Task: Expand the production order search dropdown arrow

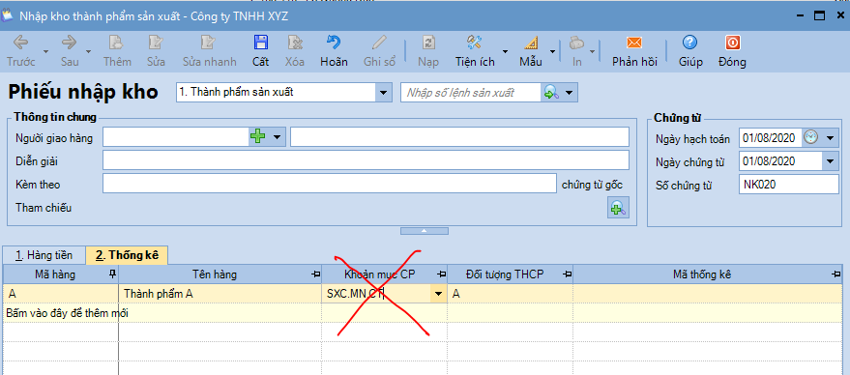Action: [570, 93]
